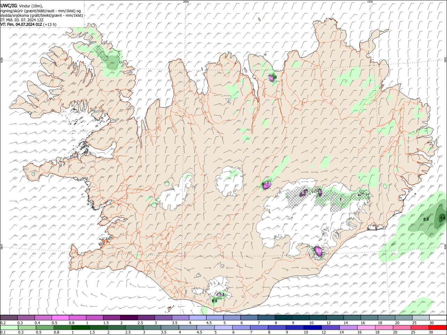Click the lower legend swatch between 7 and 8
The height and width of the screenshot is (335, 447).
coord(259,327)
